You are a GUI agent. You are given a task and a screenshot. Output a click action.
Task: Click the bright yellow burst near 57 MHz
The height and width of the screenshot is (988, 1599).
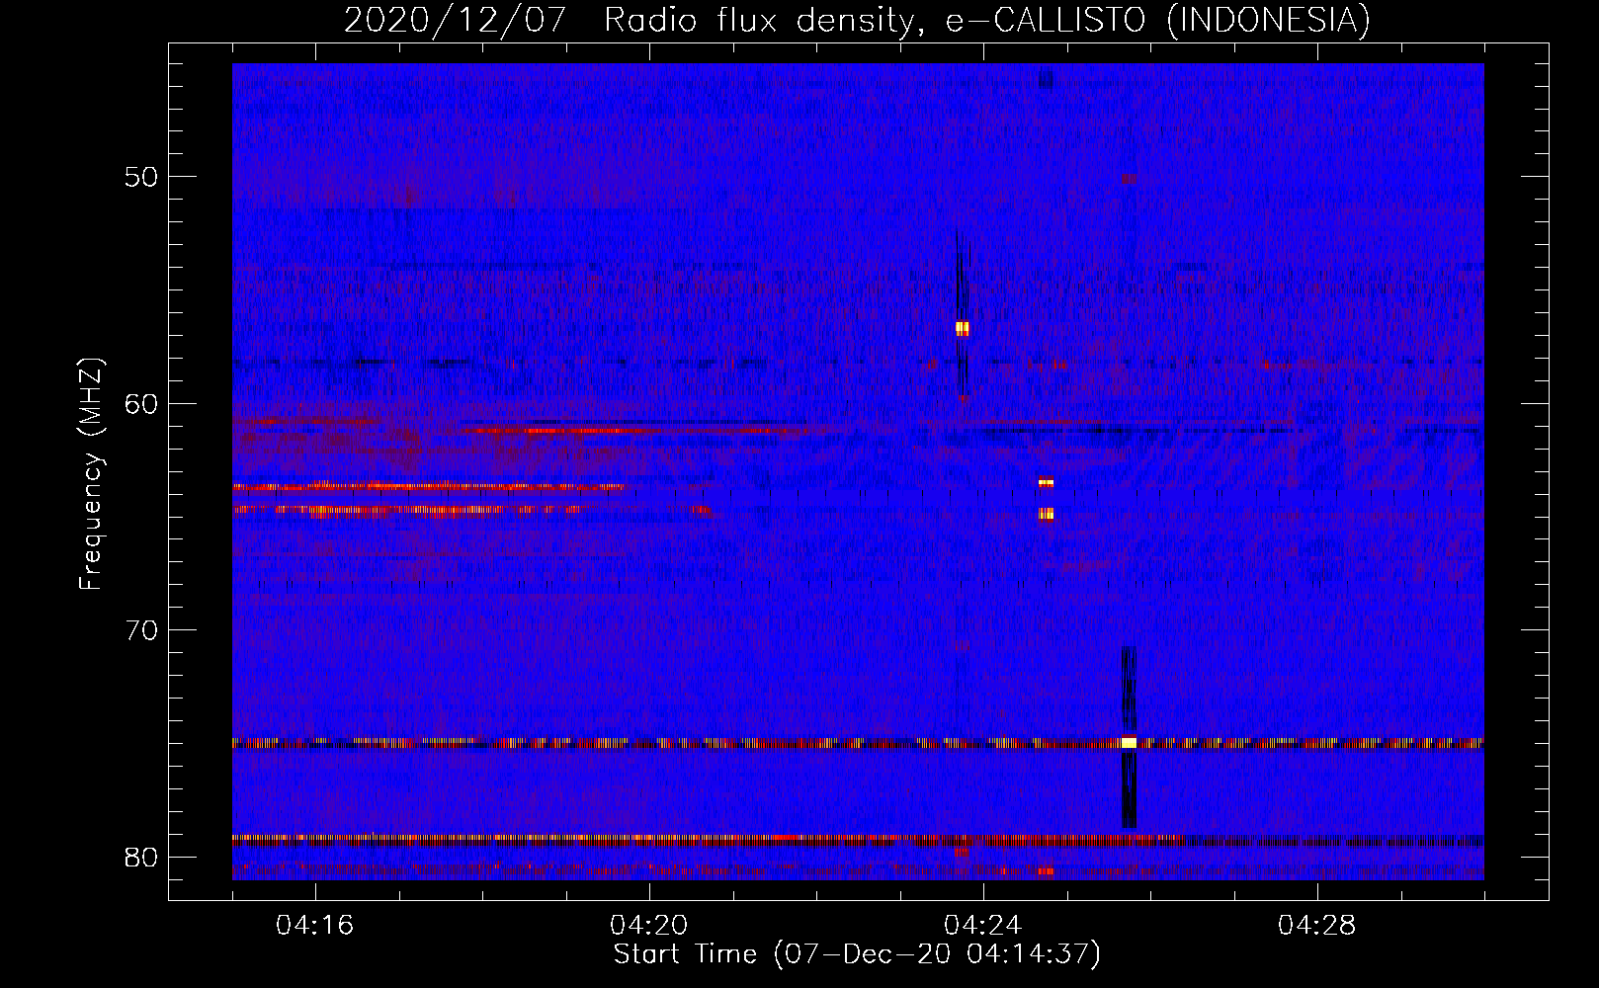[963, 328]
